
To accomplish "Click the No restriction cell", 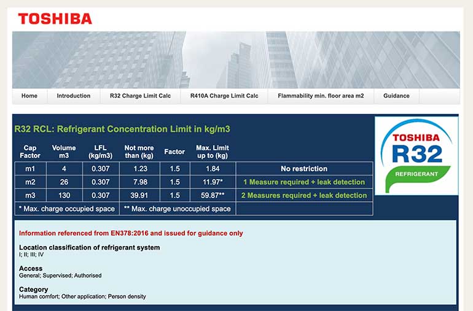I will pos(304,169).
